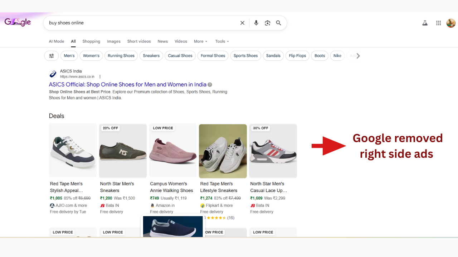Screen dimensions: 458x257
Task: Expand the Tools dropdown
Action: [x=222, y=41]
